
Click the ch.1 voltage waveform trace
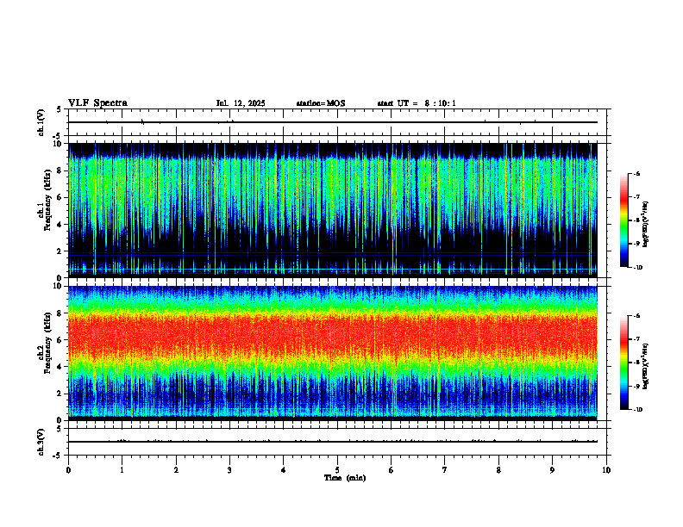click(333, 122)
